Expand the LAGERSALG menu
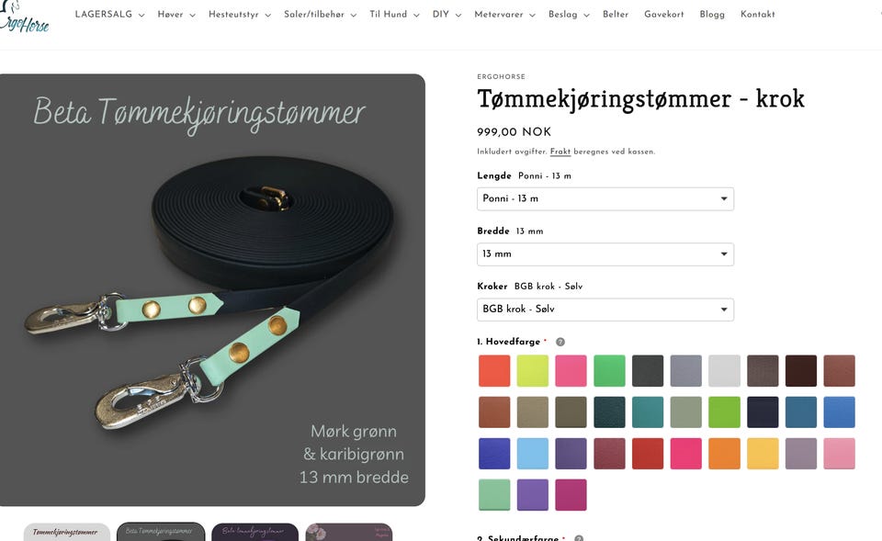 [x=109, y=14]
